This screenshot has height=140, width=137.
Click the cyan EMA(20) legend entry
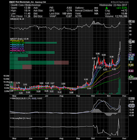coord(17,45)
